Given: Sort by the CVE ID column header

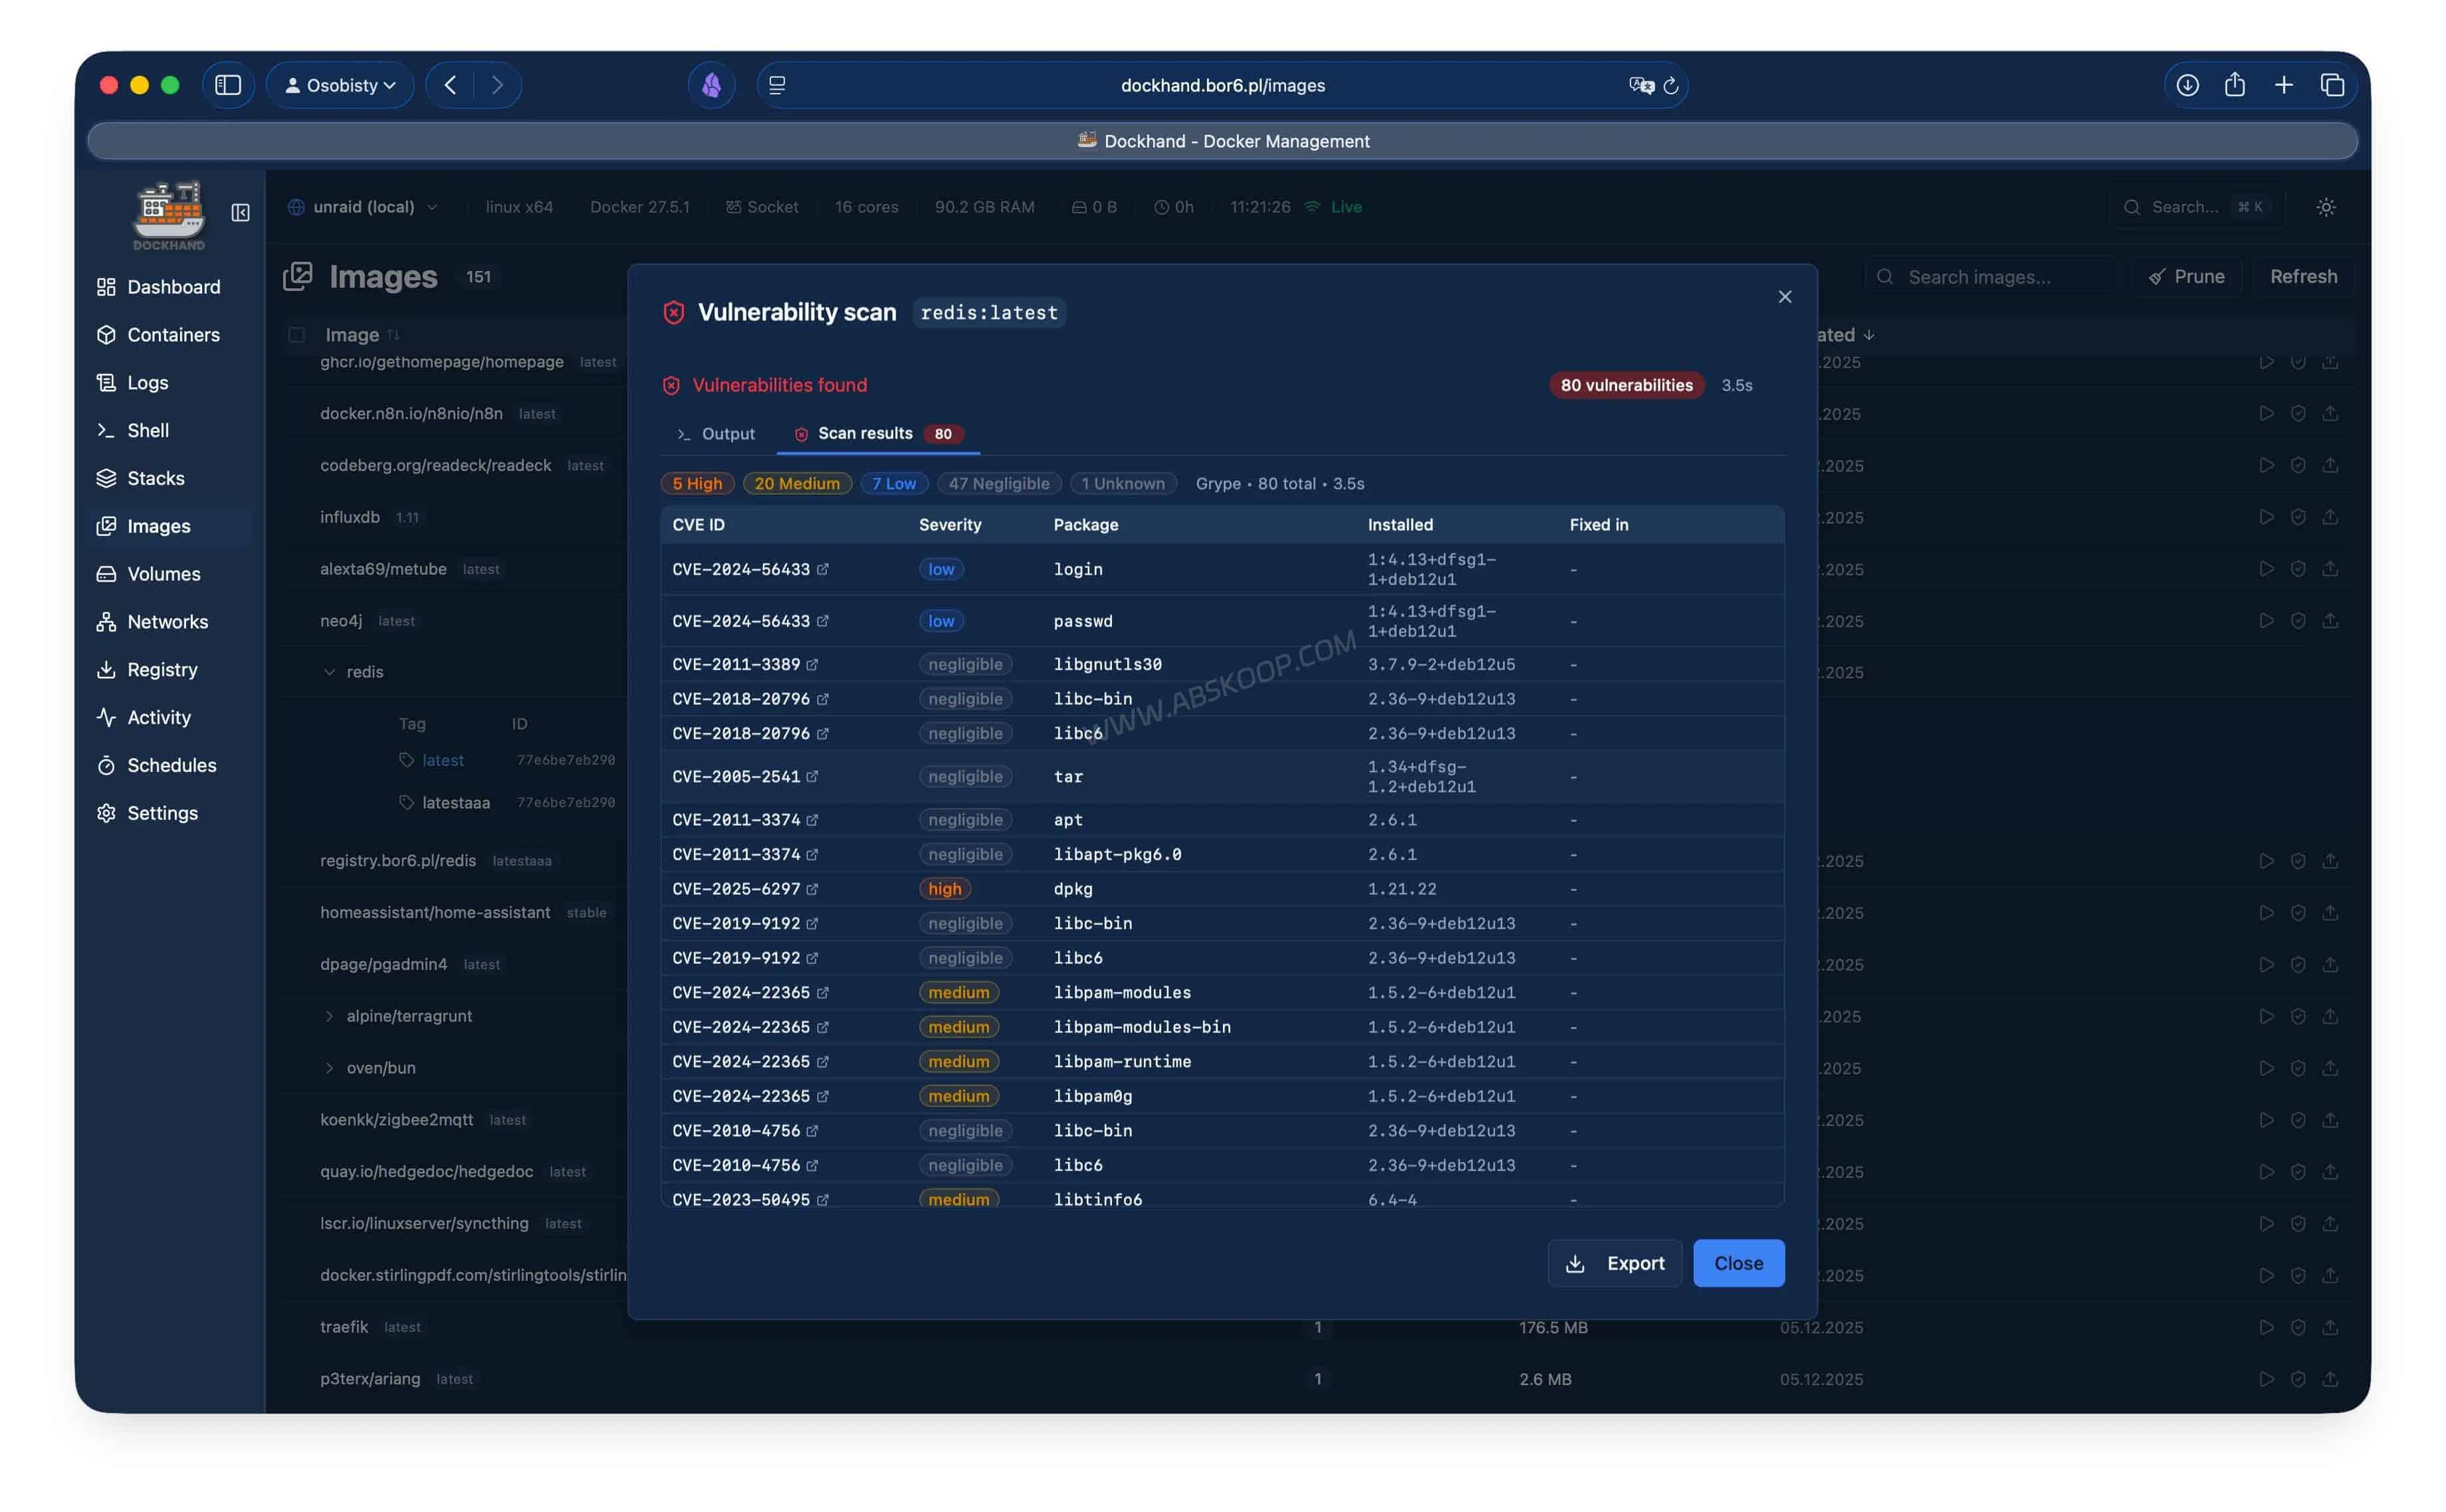Looking at the screenshot, I should [x=699, y=525].
